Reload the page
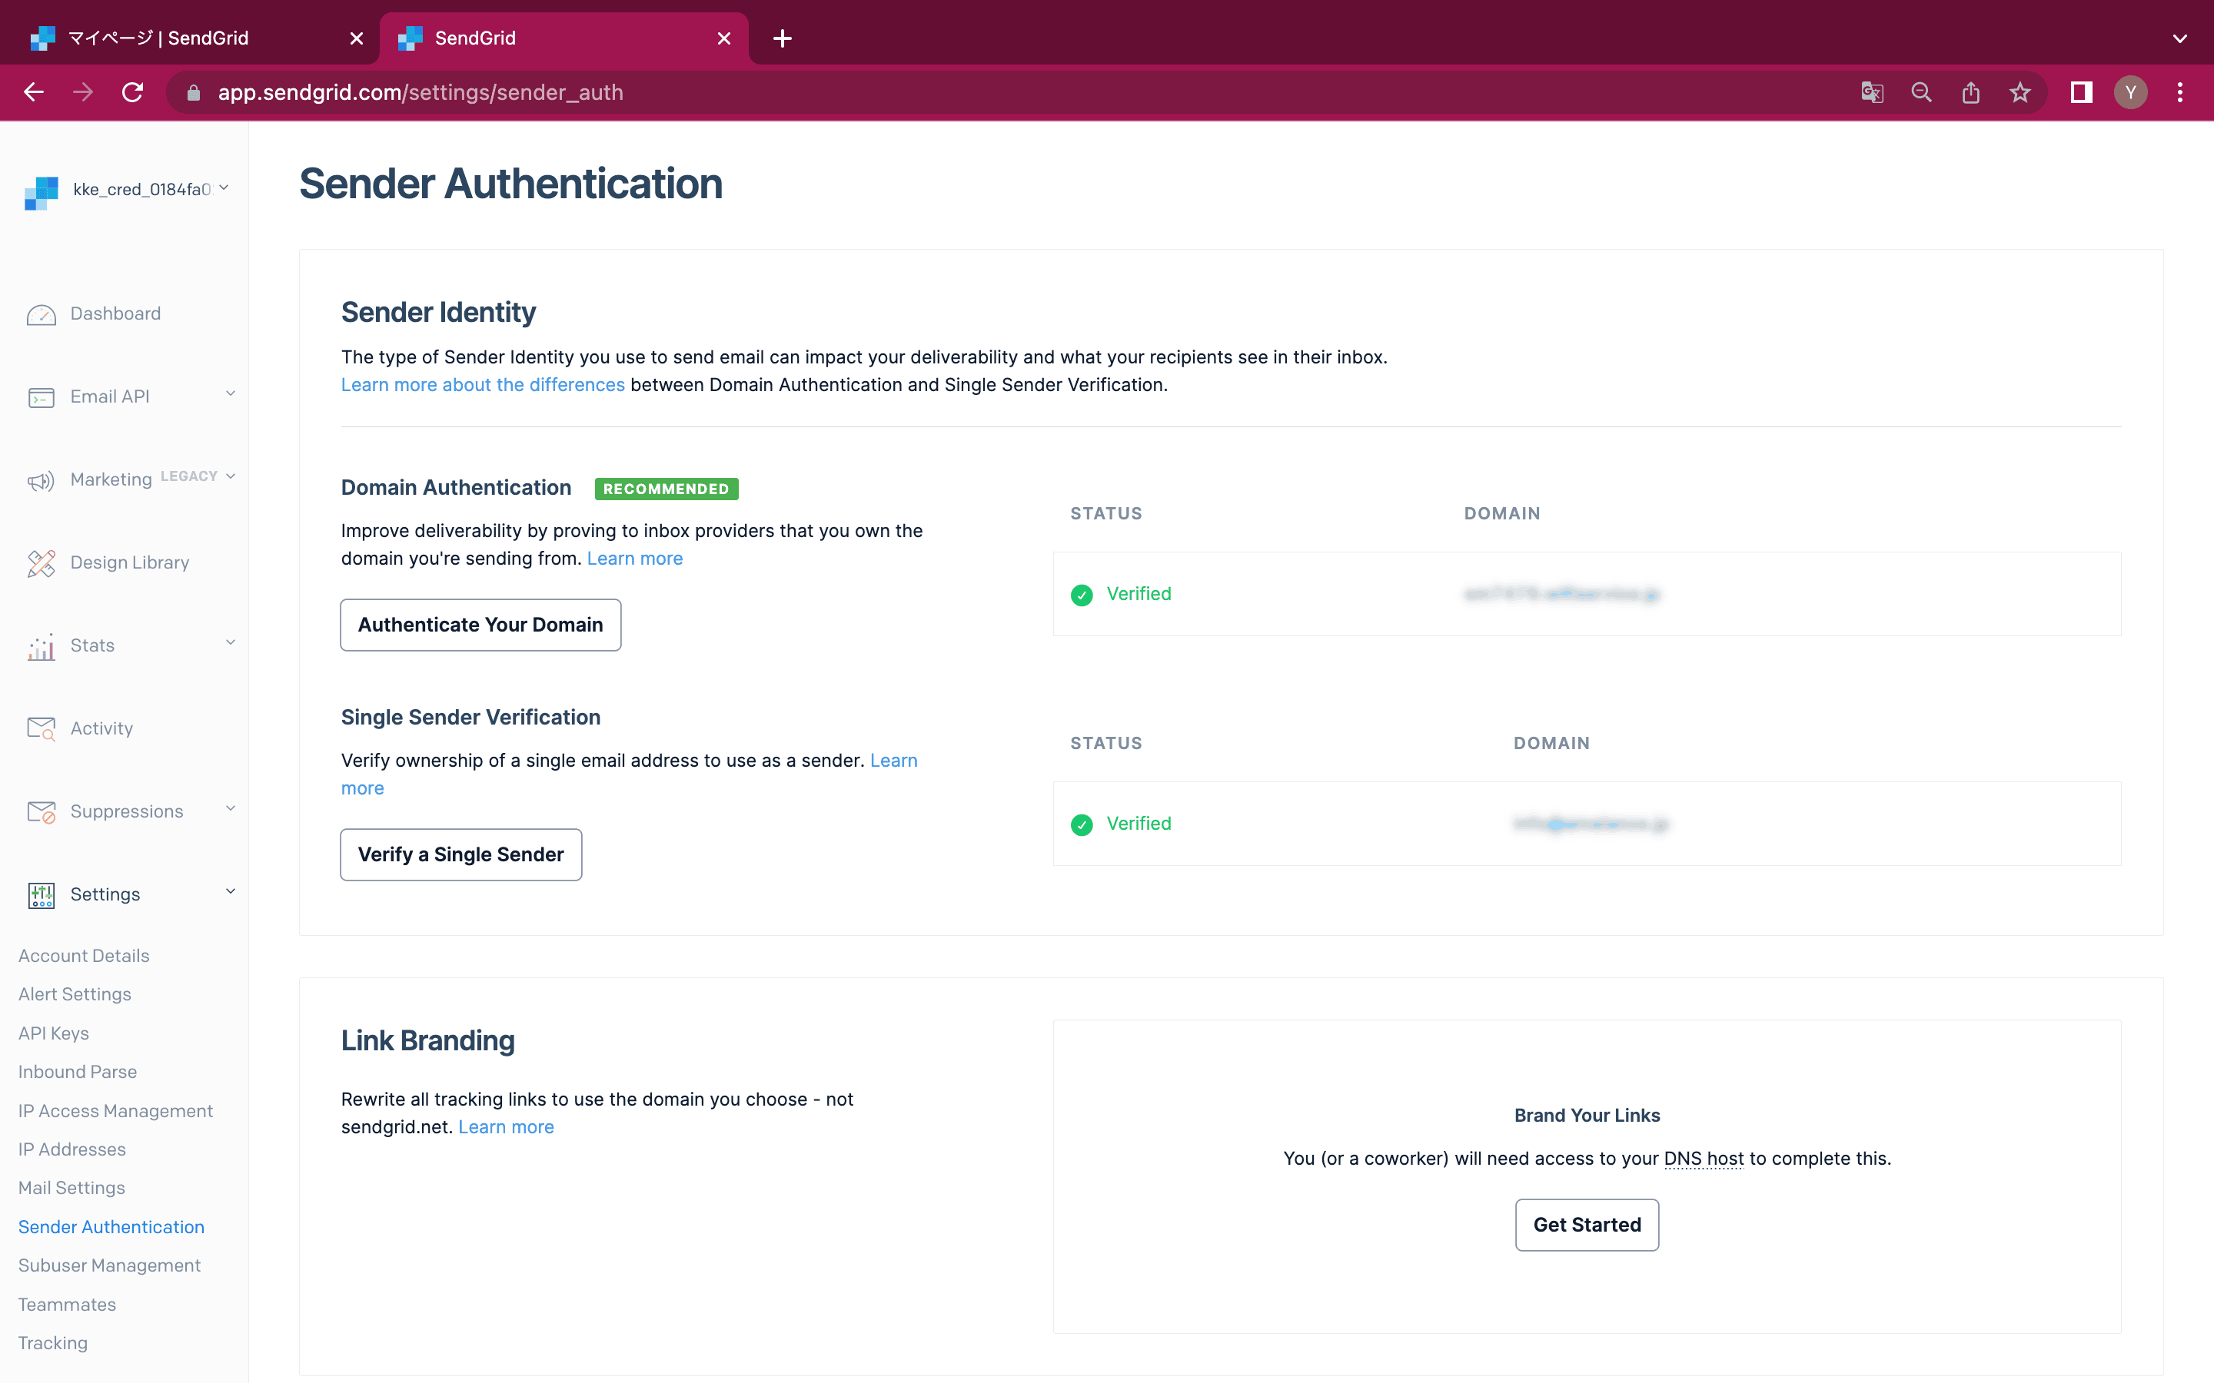 (x=133, y=92)
